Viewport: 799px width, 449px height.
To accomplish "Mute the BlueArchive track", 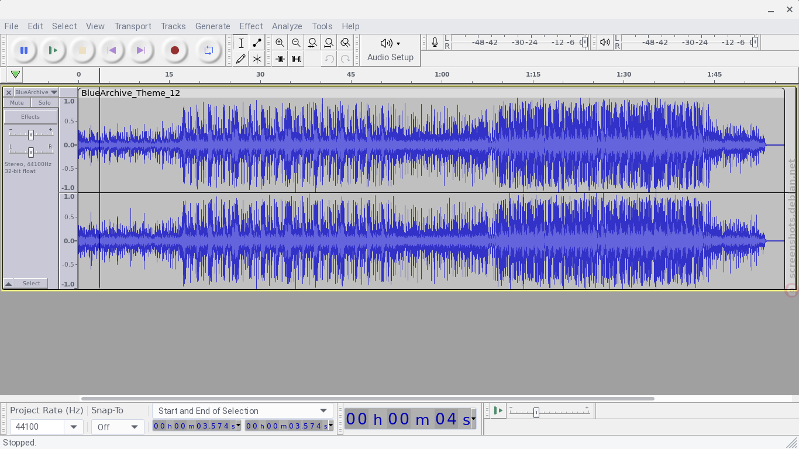I will [x=17, y=103].
